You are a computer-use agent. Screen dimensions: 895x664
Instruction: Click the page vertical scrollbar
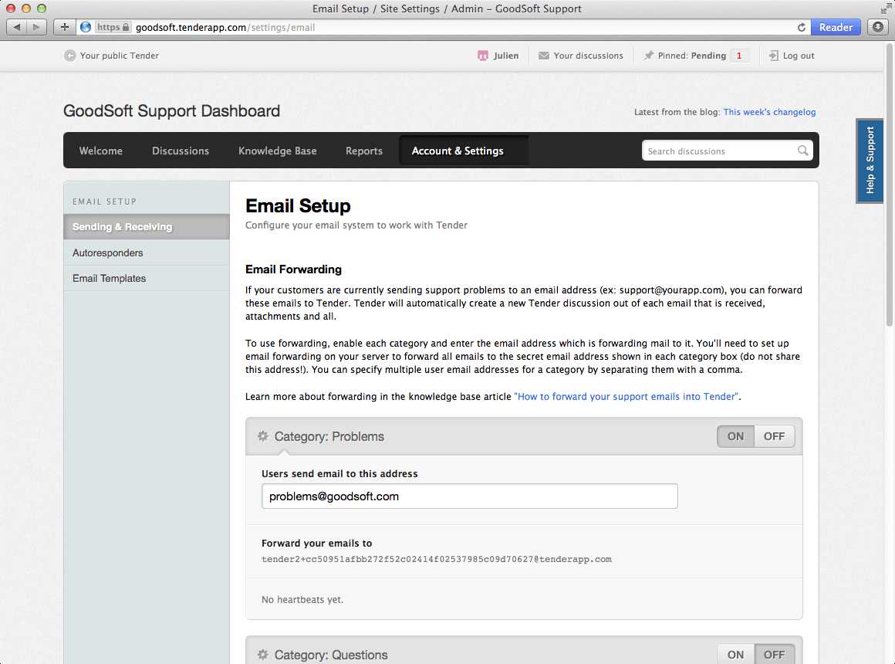click(x=890, y=183)
